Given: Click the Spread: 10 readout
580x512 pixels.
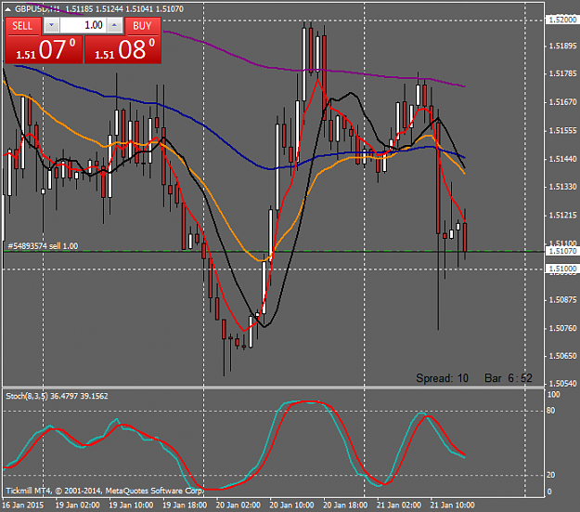Looking at the screenshot, I should coord(442,378).
